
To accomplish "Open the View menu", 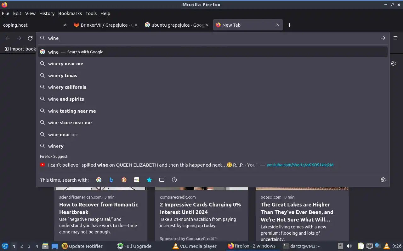I will tap(30, 13).
